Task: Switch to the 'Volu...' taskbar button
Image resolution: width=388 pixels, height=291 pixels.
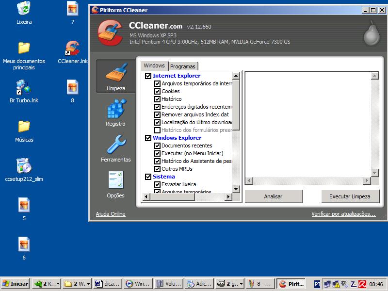Action: [169, 284]
